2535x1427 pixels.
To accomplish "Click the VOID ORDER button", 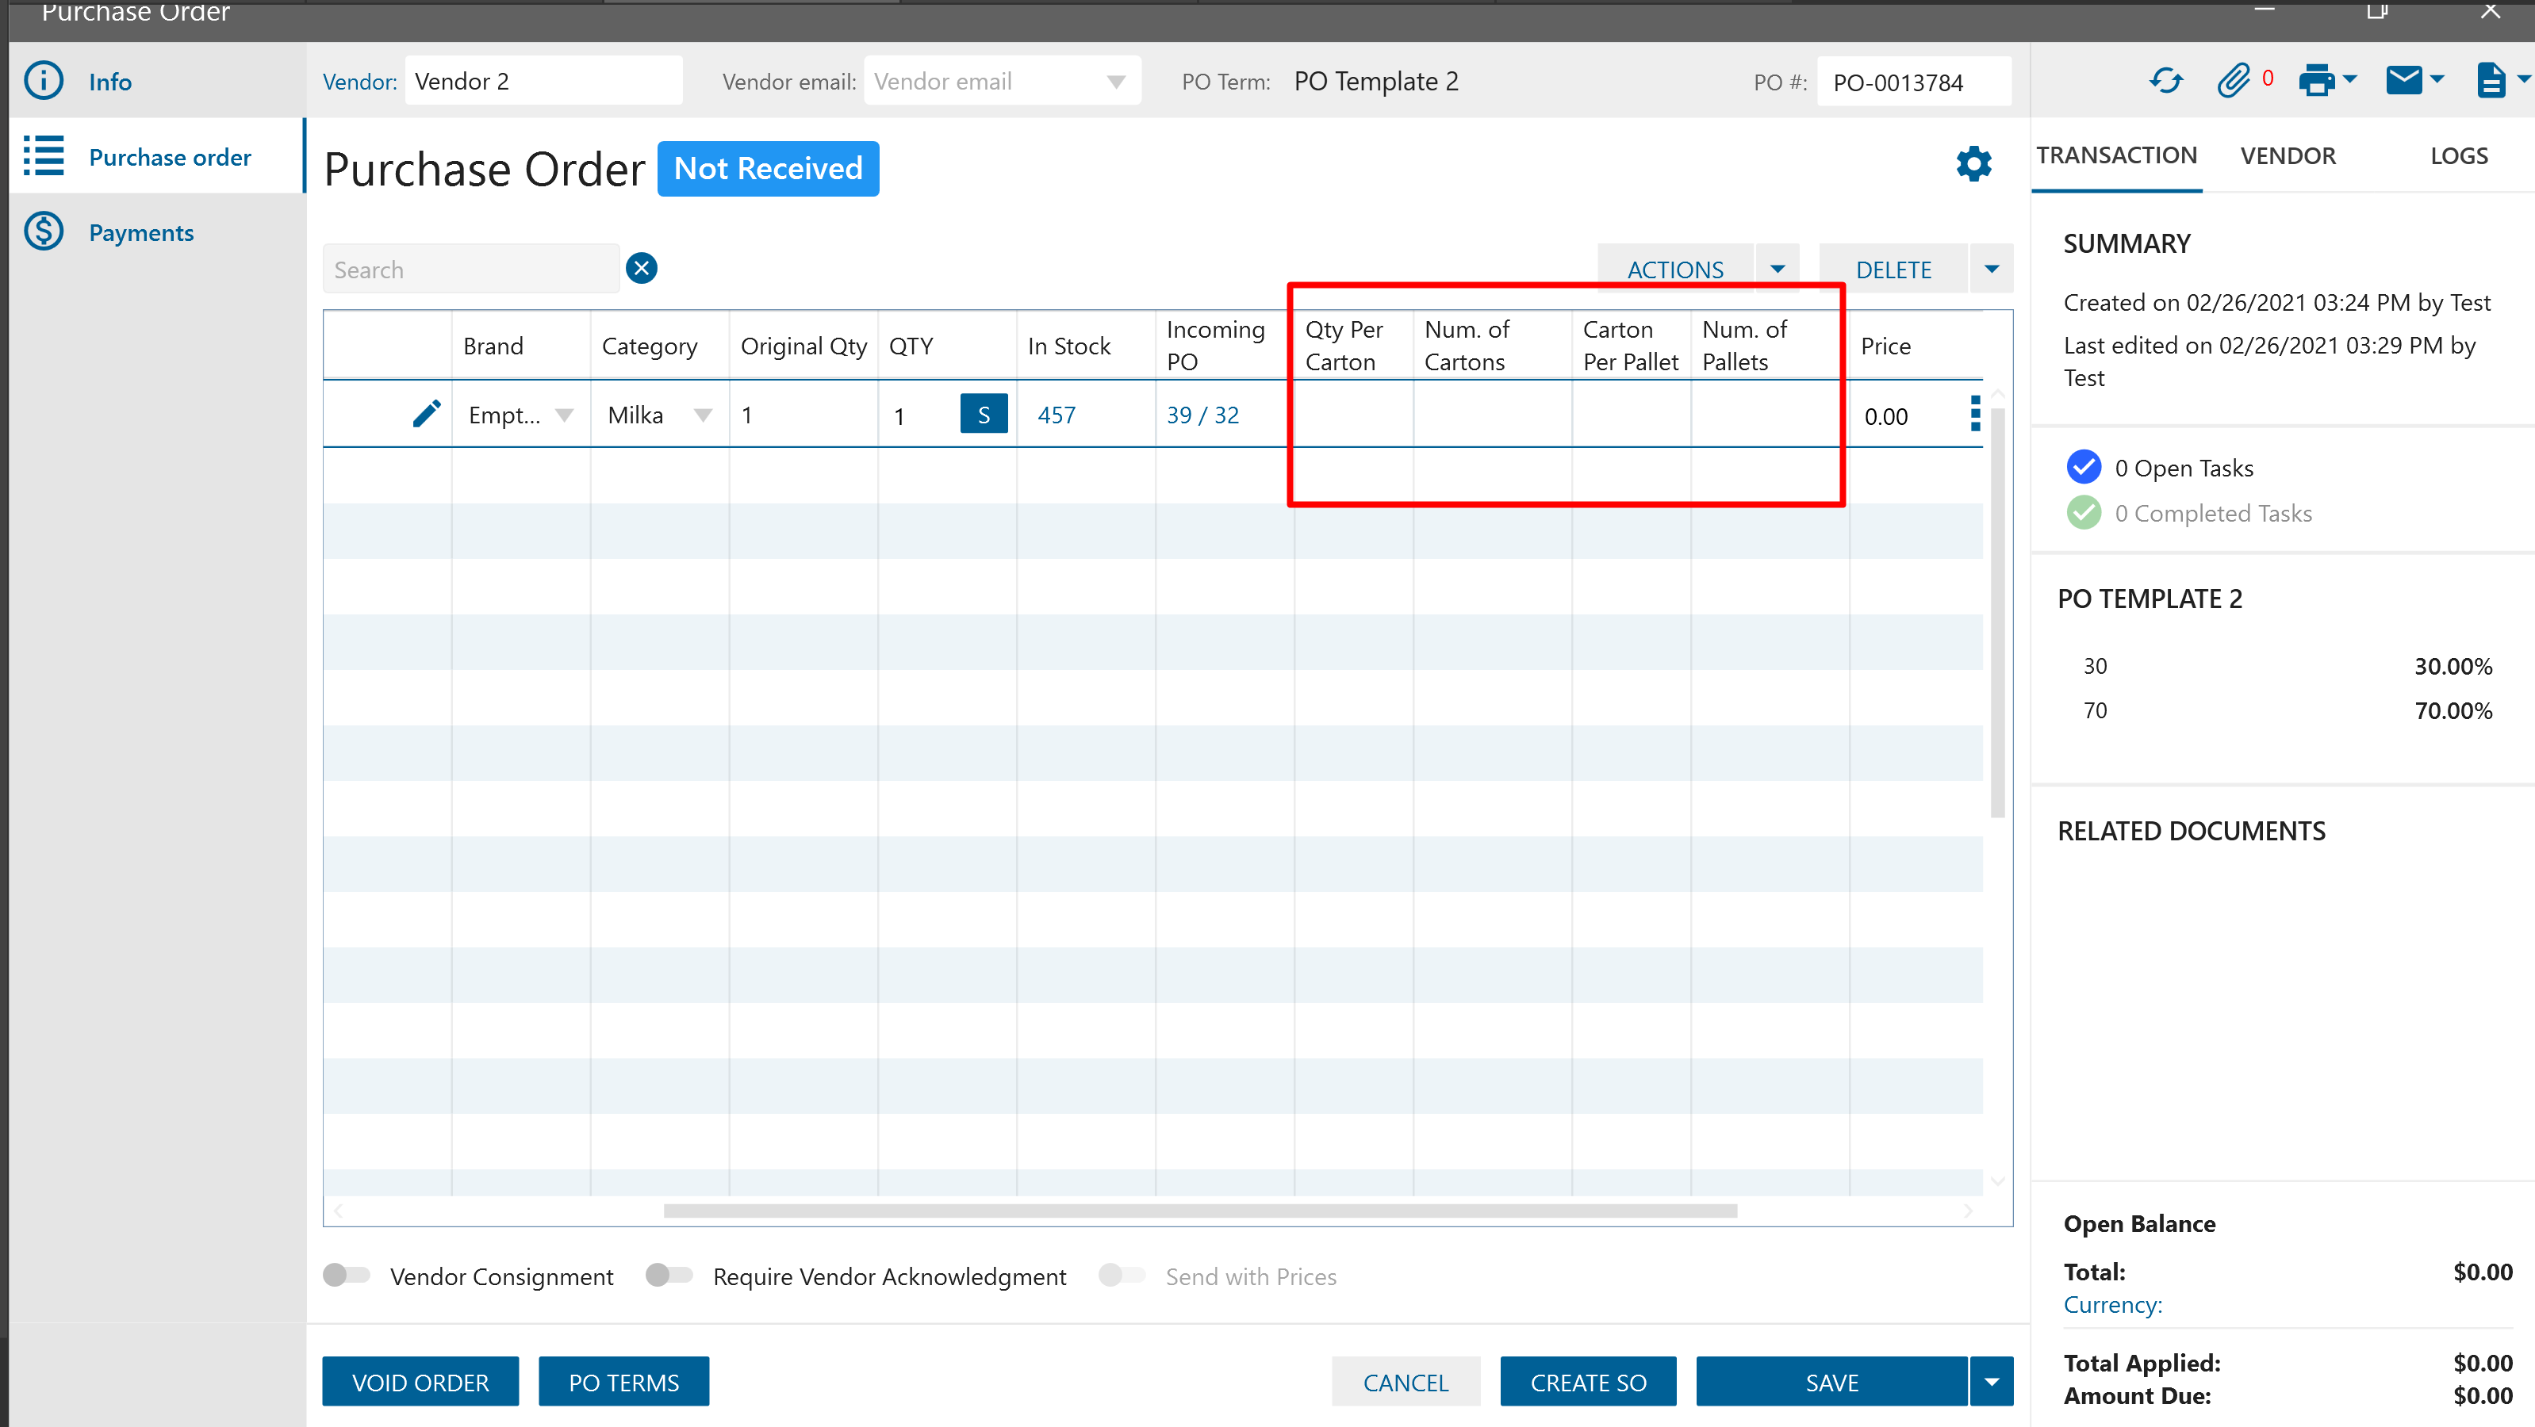I will [x=420, y=1382].
